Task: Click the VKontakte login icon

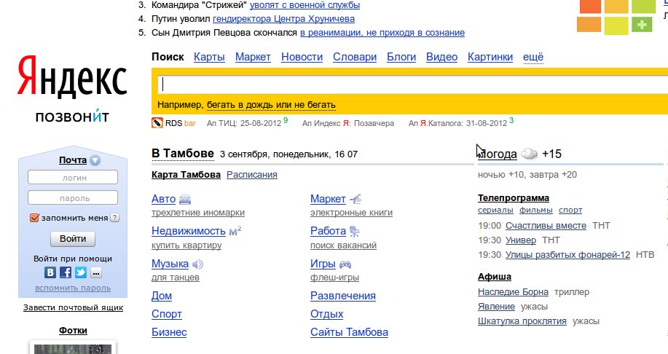Action: (x=50, y=272)
